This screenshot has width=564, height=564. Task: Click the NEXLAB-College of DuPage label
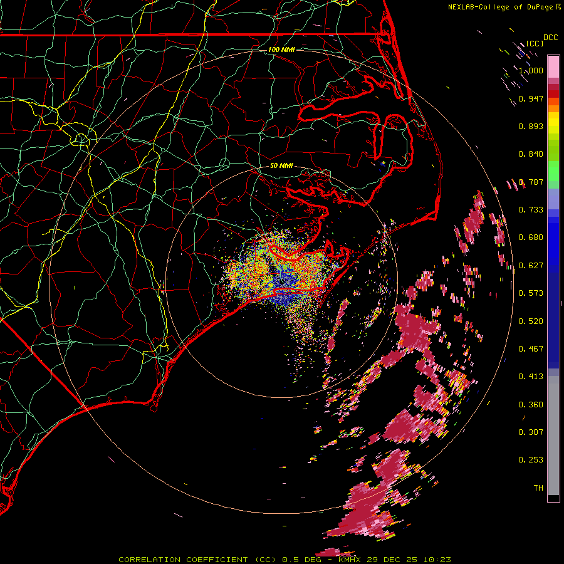pos(500,7)
